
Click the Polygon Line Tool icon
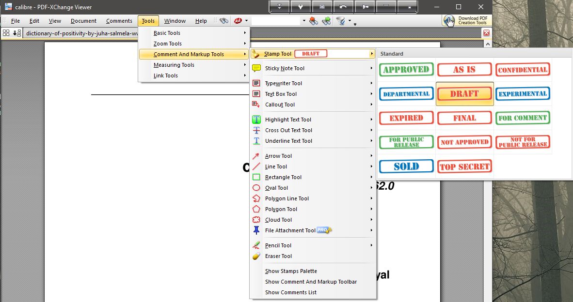pyautogui.click(x=256, y=198)
